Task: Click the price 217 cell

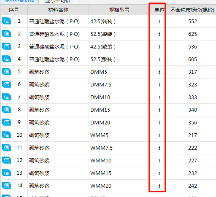Action: pos(192,135)
